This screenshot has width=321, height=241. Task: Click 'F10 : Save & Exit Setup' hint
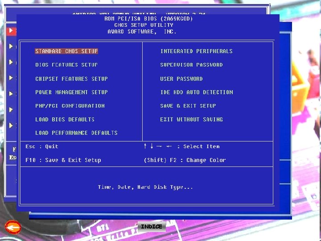[x=63, y=160]
